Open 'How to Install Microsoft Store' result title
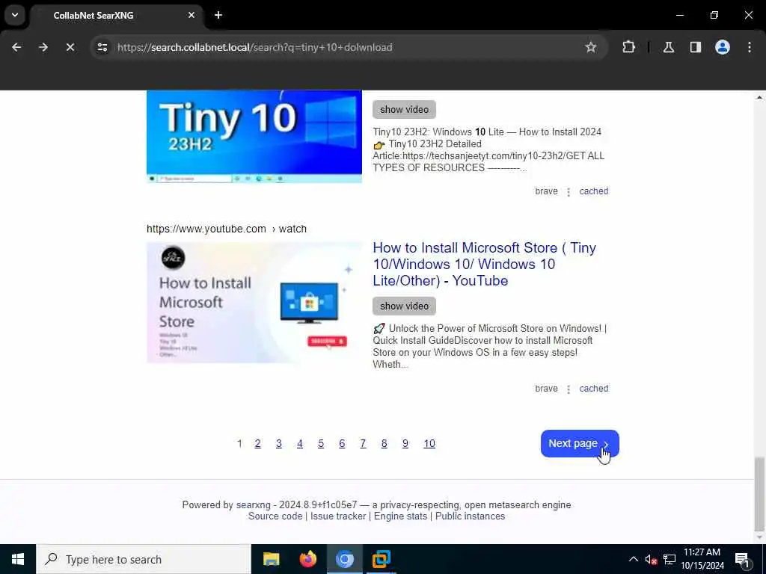This screenshot has height=574, width=766. click(484, 264)
